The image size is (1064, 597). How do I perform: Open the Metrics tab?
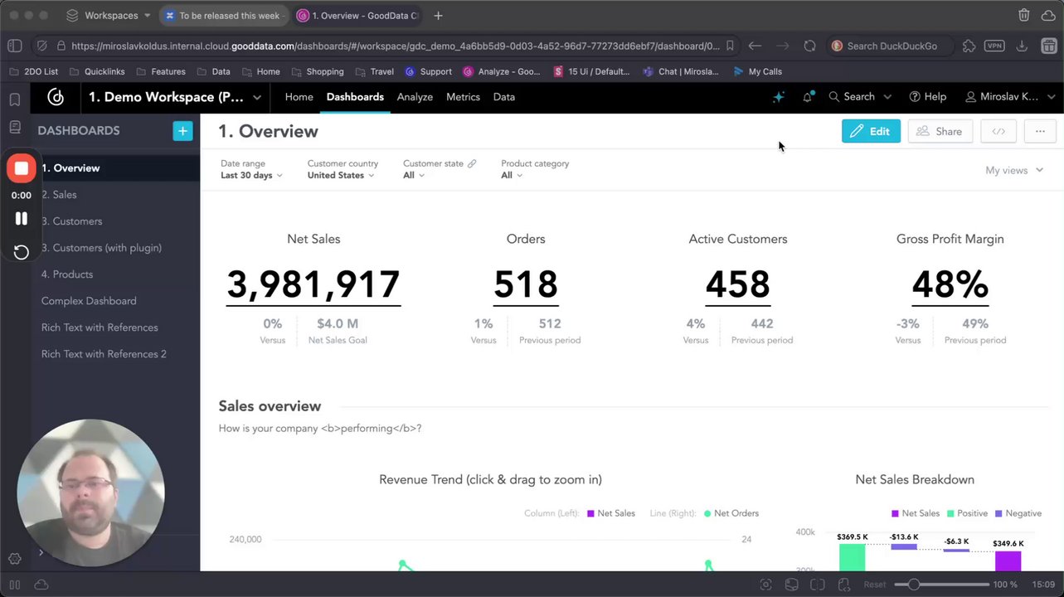pos(463,97)
